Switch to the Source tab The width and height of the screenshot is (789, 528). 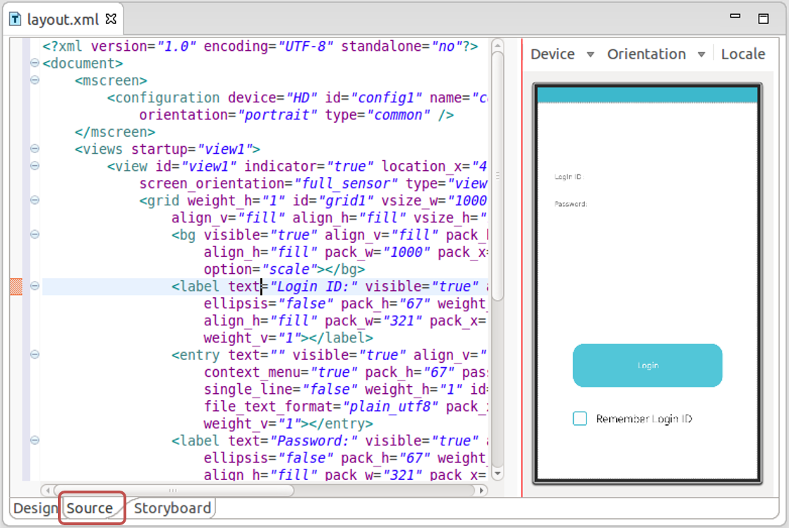tap(90, 508)
